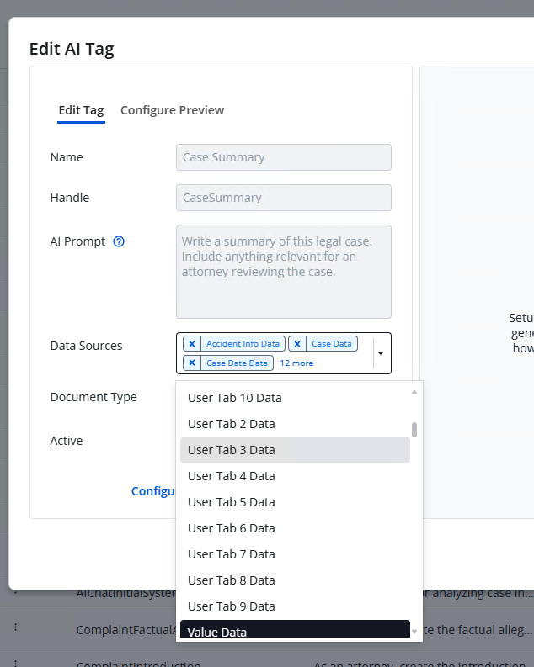Viewport: 534px width, 667px height.
Task: Select User Tab 7 Data option
Action: coord(231,554)
